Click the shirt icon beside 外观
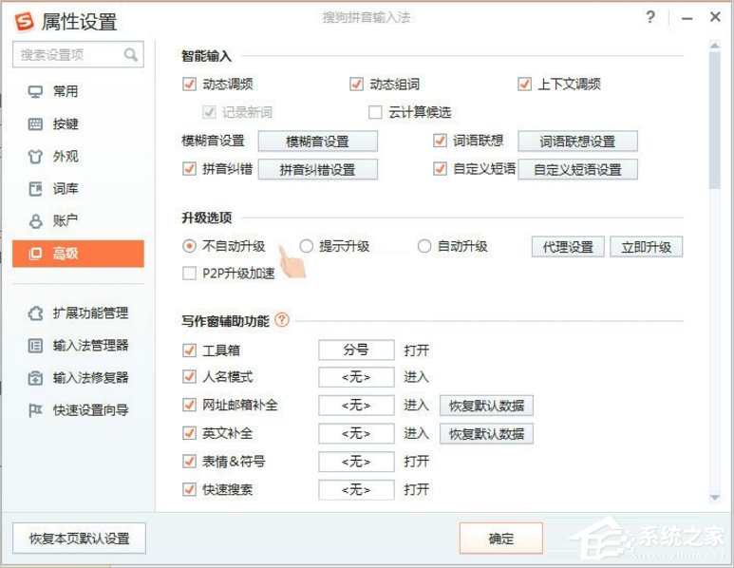 [35, 157]
